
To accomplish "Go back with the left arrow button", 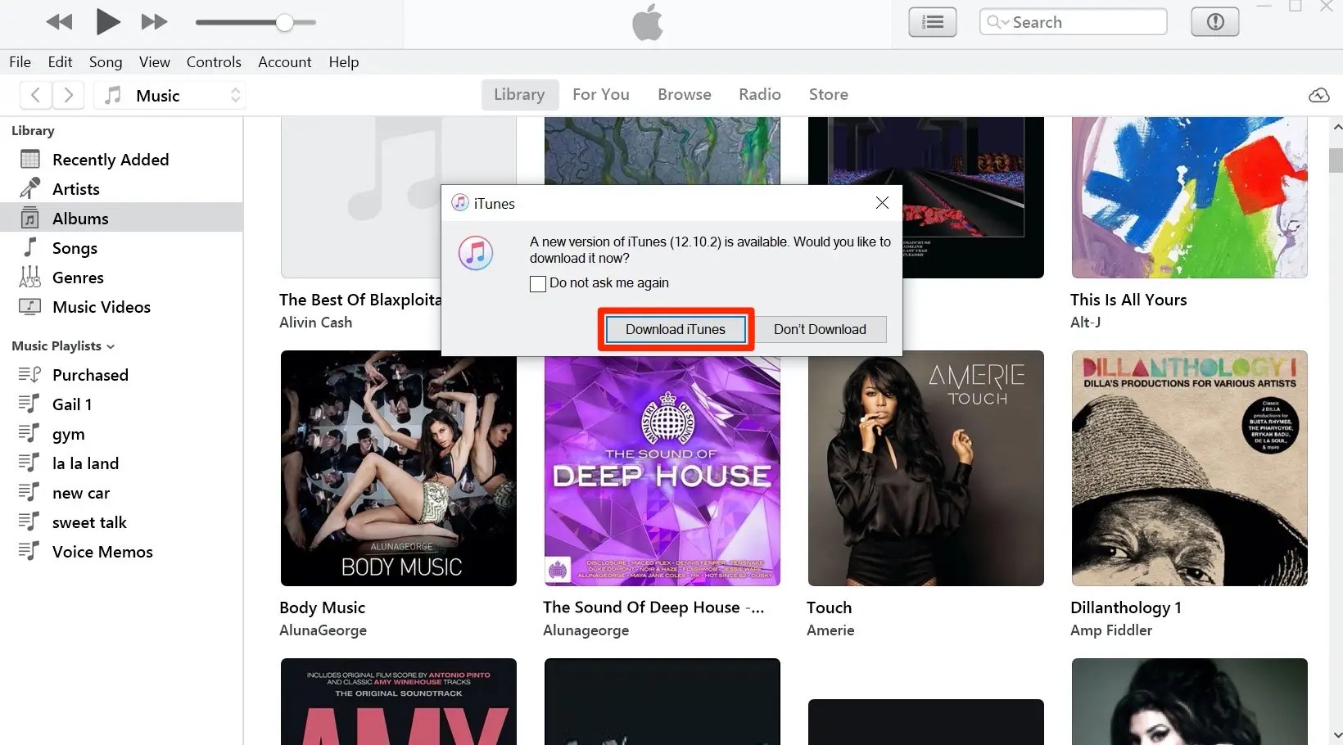I will (x=35, y=95).
